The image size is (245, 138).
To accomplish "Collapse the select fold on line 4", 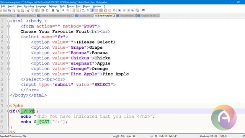I will coord(8,37).
